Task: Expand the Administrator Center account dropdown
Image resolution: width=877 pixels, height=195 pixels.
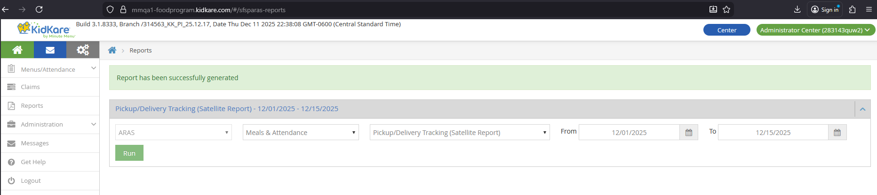Action: (x=815, y=30)
